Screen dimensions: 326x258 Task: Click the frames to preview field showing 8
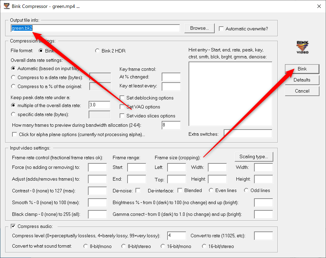point(171,125)
